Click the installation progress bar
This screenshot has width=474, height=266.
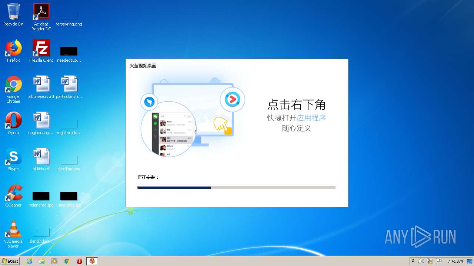[x=236, y=188]
